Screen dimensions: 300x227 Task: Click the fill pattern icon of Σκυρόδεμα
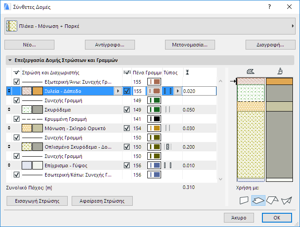[x=27, y=110]
